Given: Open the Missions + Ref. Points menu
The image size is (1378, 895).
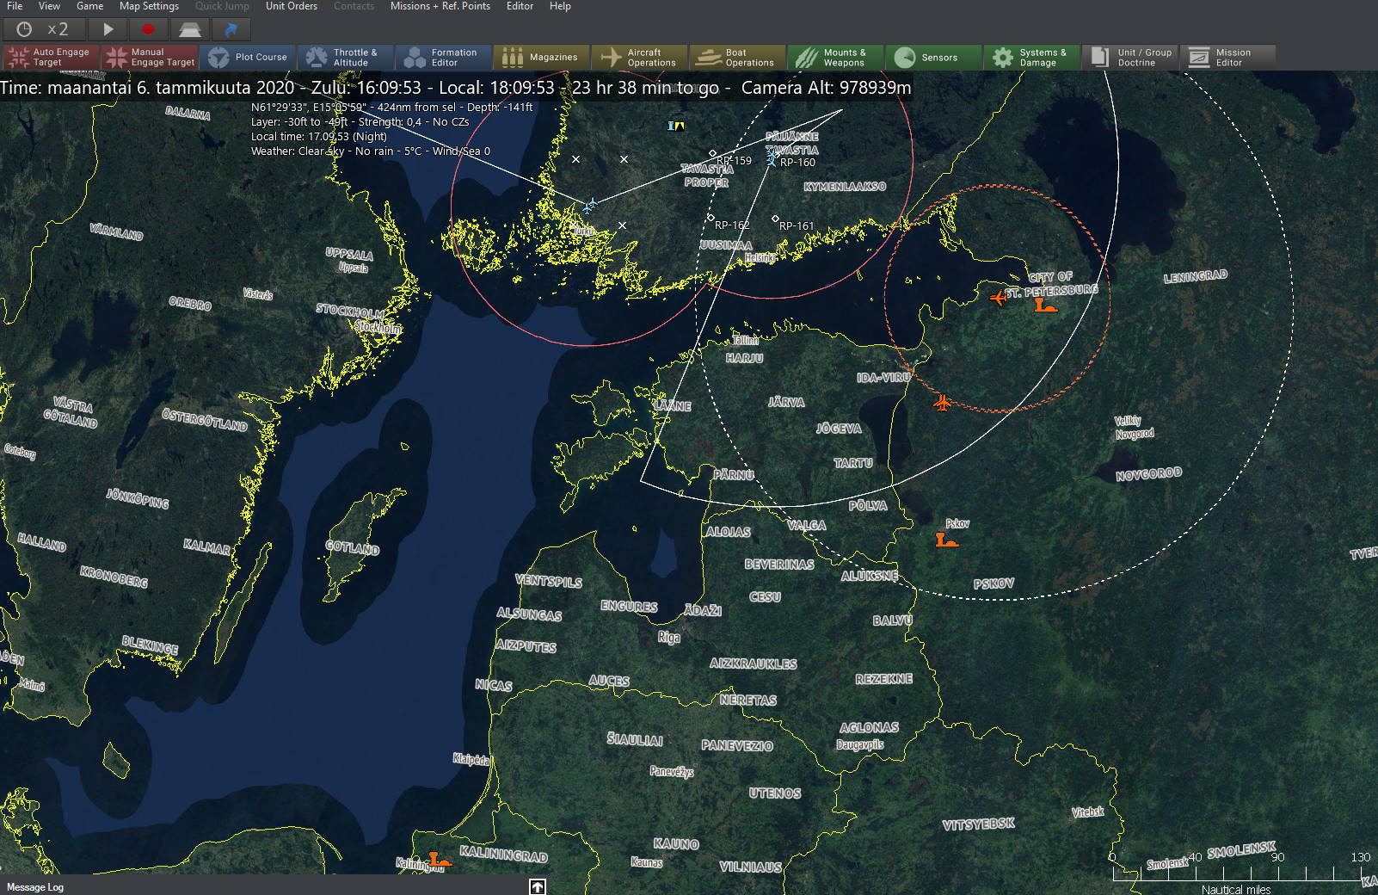Looking at the screenshot, I should coord(440,6).
